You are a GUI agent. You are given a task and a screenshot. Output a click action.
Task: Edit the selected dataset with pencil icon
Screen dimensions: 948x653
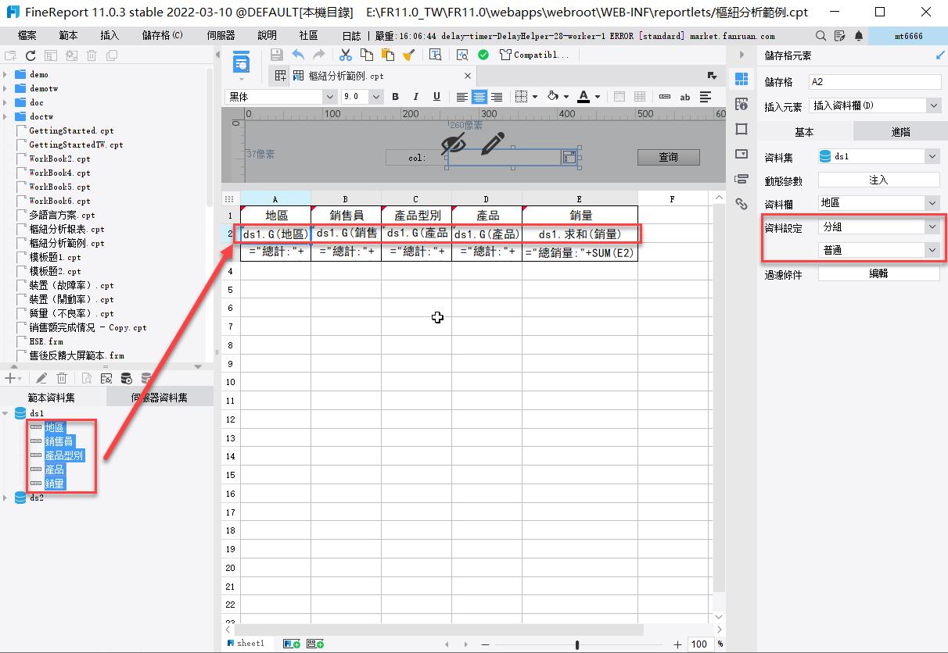[41, 378]
